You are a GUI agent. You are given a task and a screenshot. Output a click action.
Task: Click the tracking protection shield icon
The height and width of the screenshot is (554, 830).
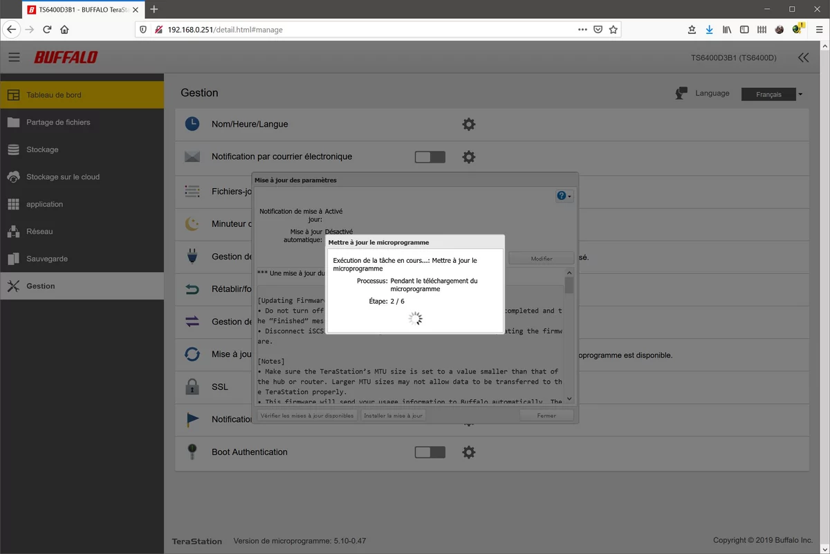pos(143,30)
